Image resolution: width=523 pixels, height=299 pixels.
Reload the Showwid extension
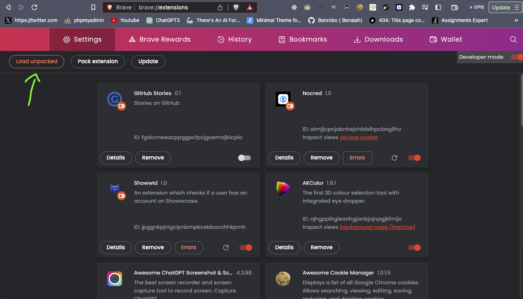pos(226,247)
